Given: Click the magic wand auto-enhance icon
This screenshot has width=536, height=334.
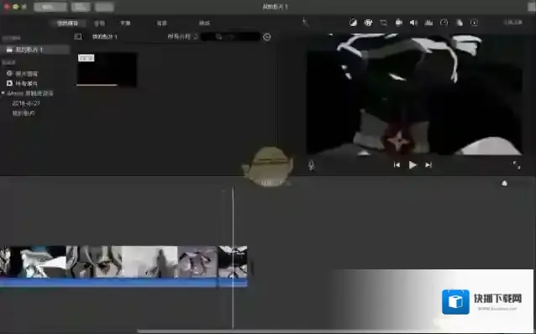Looking at the screenshot, I should [x=305, y=23].
